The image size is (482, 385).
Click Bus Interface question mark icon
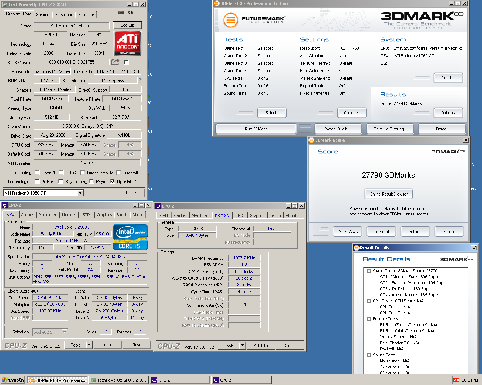point(140,80)
